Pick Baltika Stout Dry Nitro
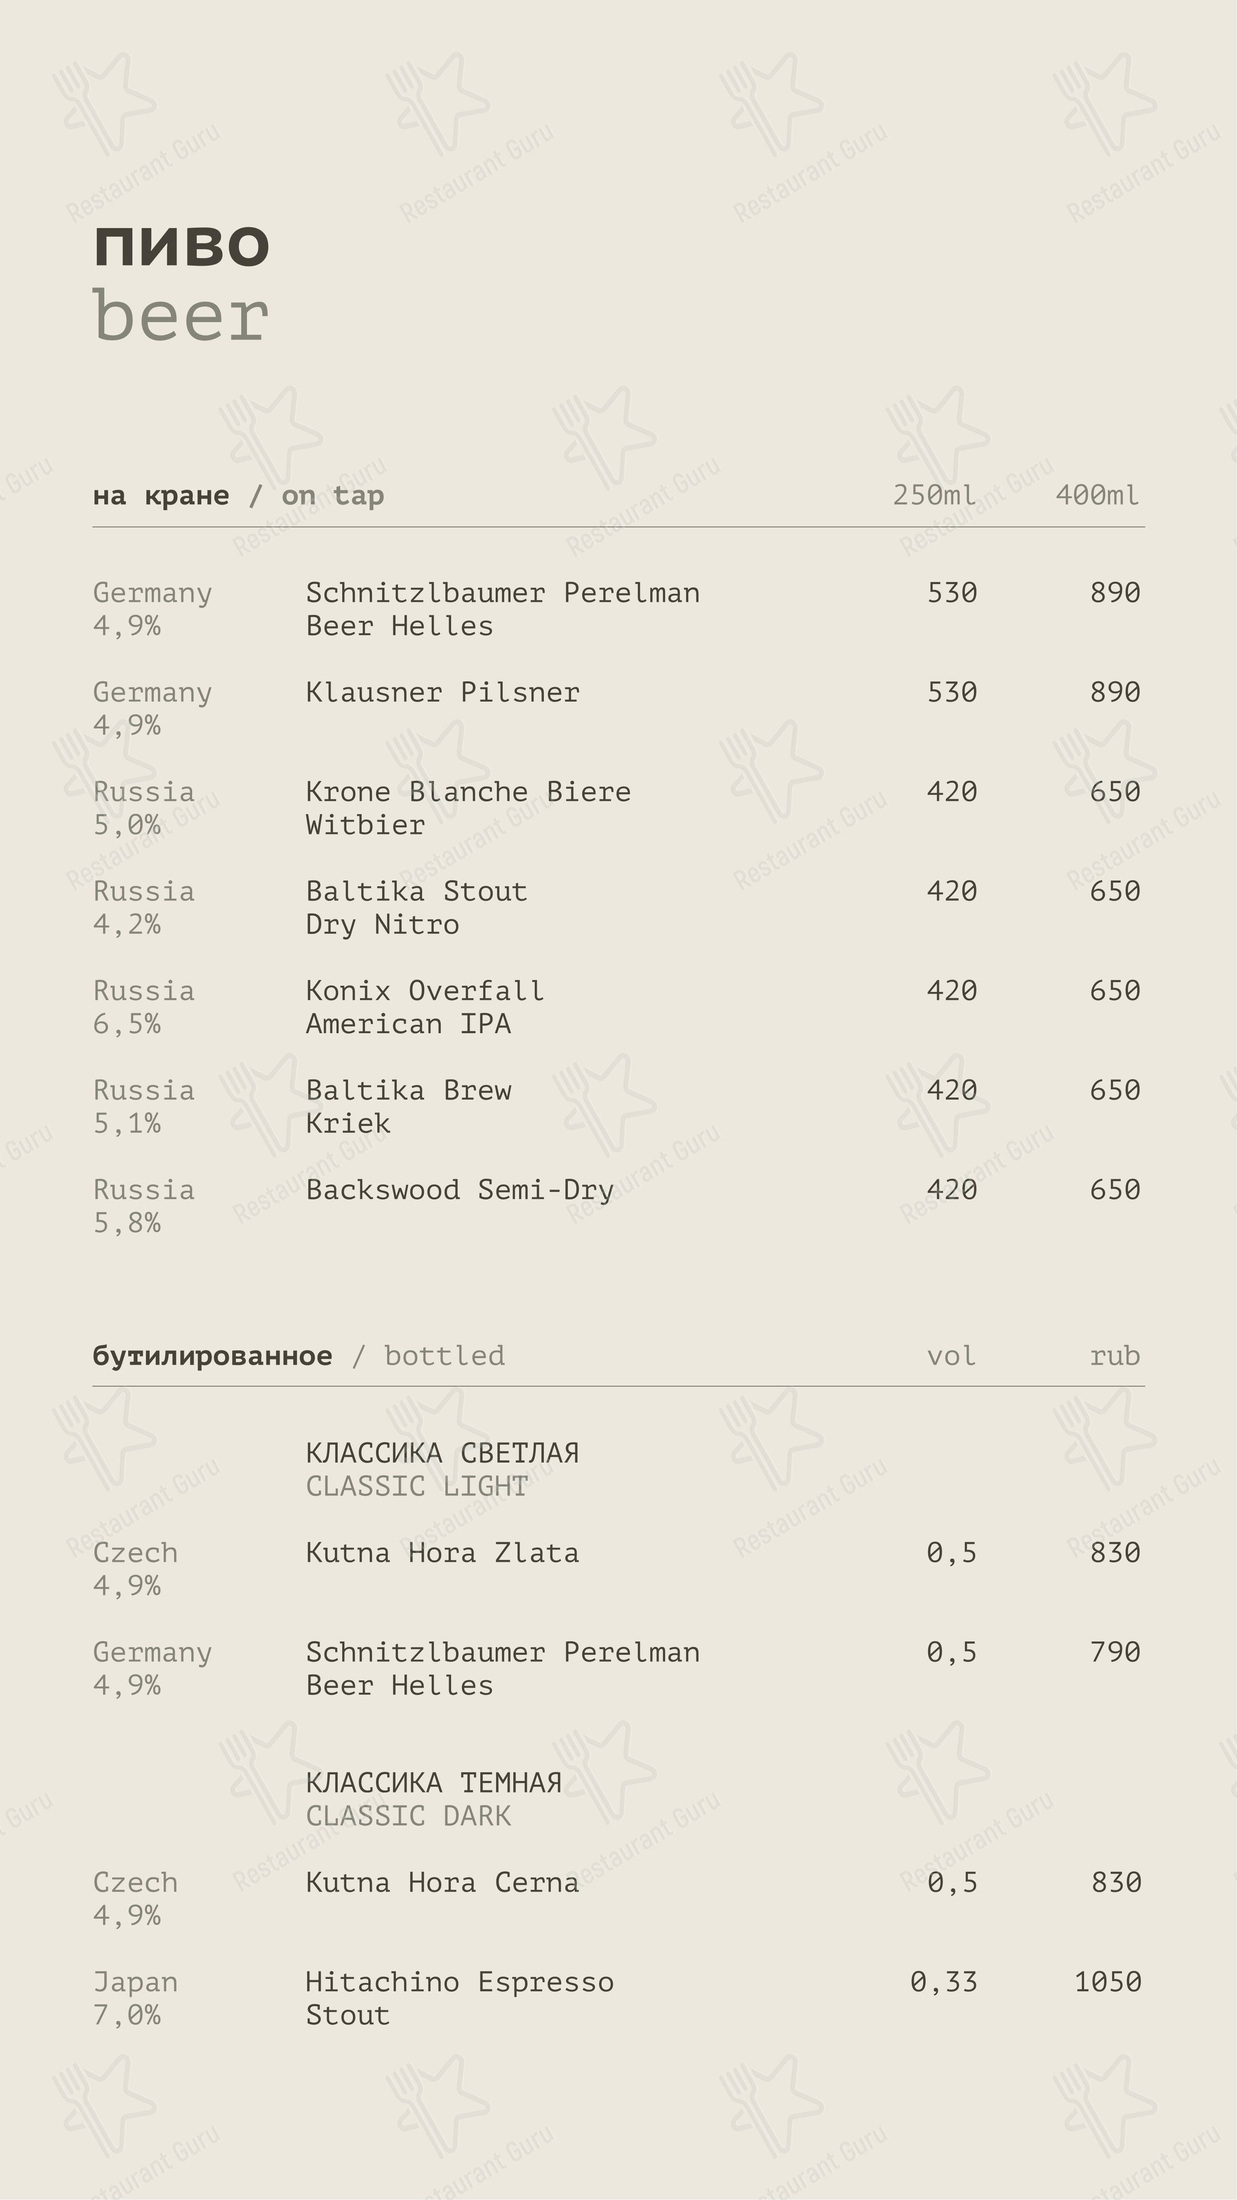 click(416, 907)
